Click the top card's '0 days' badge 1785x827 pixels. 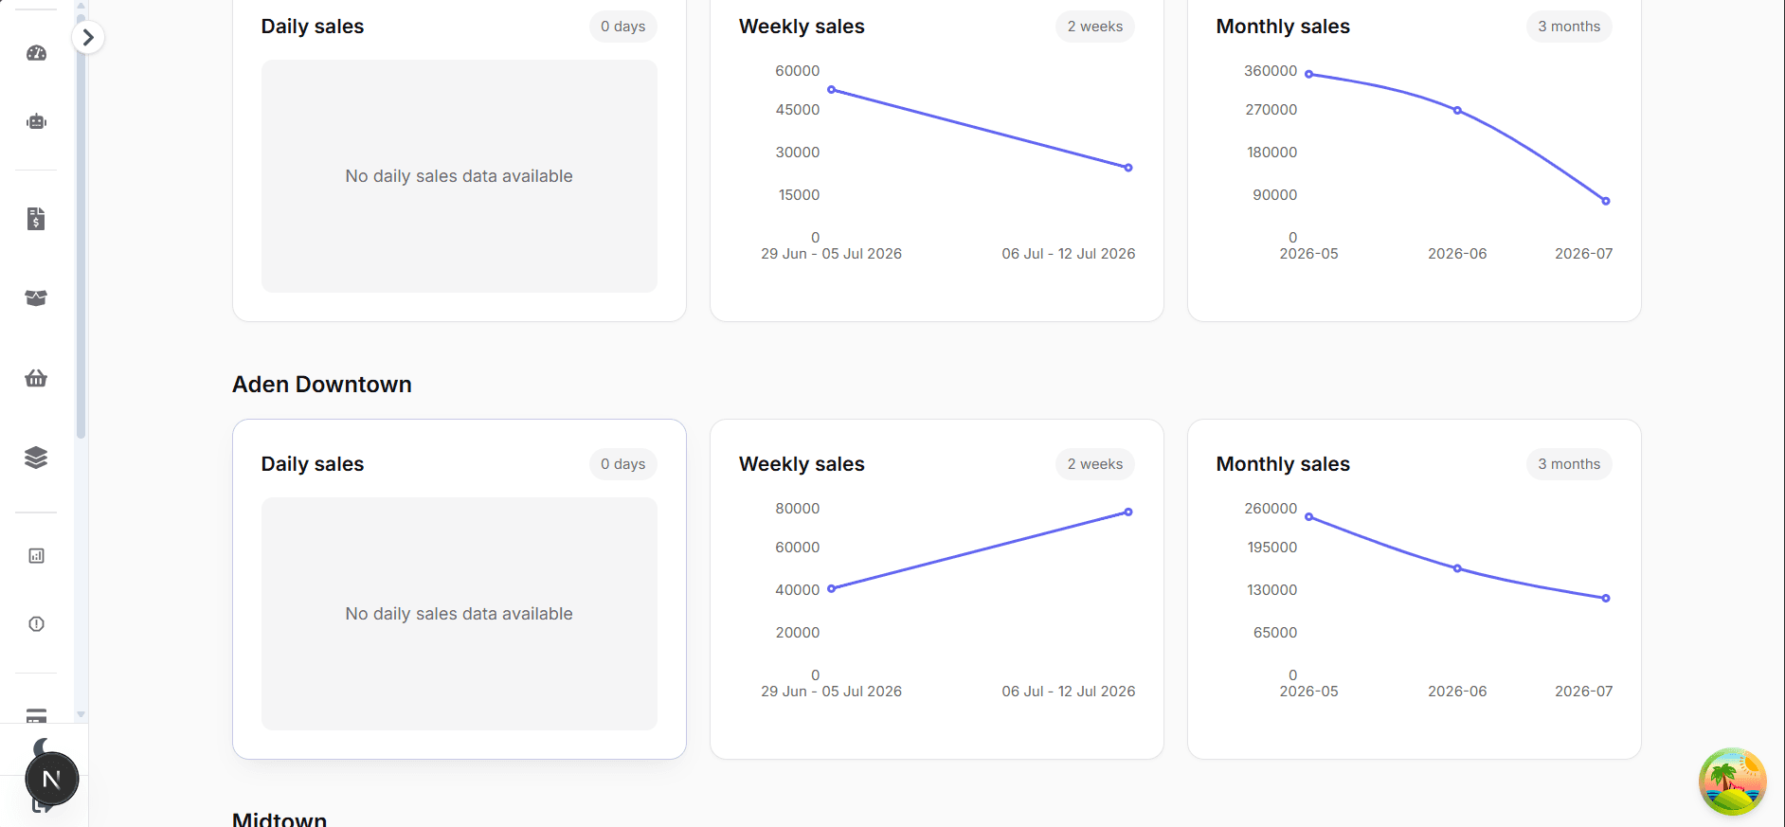pos(623,27)
